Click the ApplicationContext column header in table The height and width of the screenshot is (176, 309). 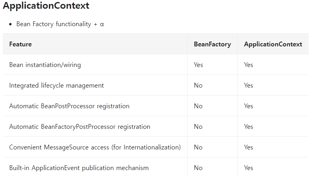coord(273,44)
